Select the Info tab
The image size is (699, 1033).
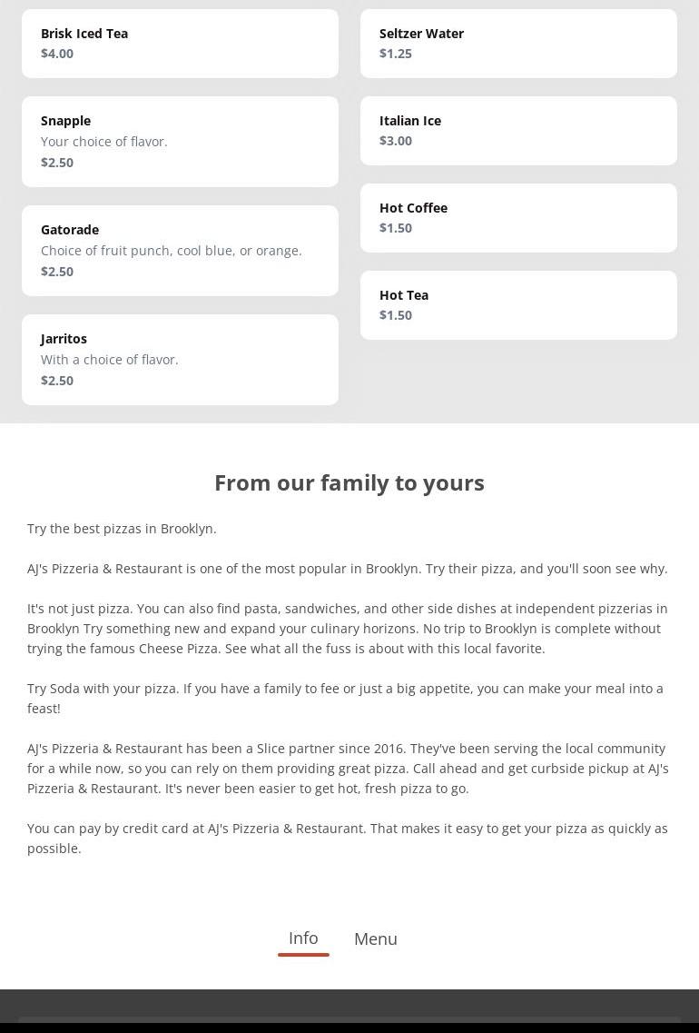303,938
